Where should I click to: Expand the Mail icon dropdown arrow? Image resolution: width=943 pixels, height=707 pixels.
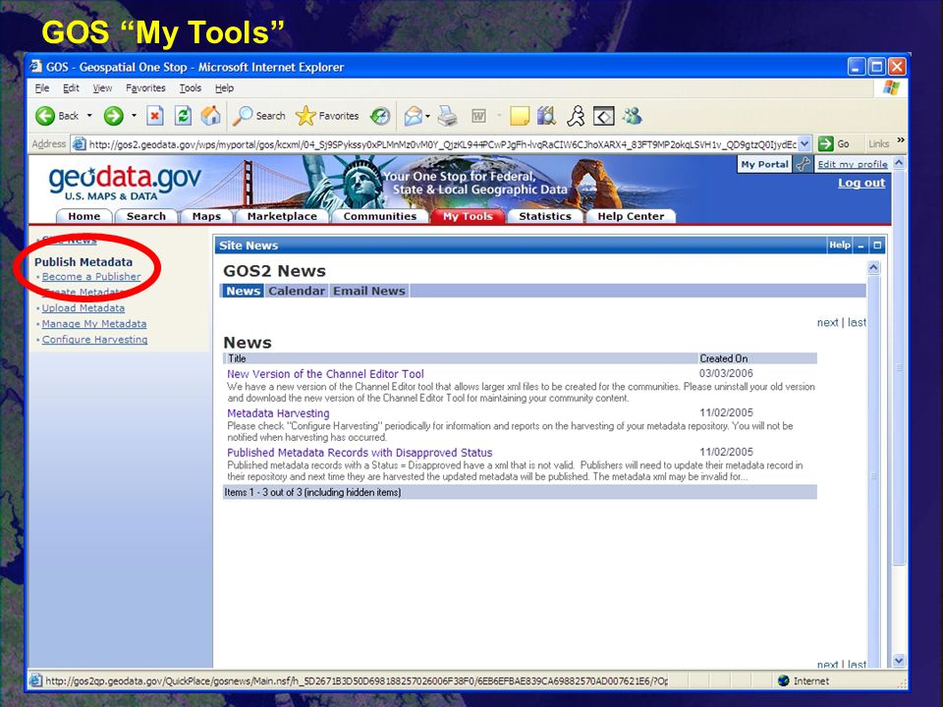point(427,116)
